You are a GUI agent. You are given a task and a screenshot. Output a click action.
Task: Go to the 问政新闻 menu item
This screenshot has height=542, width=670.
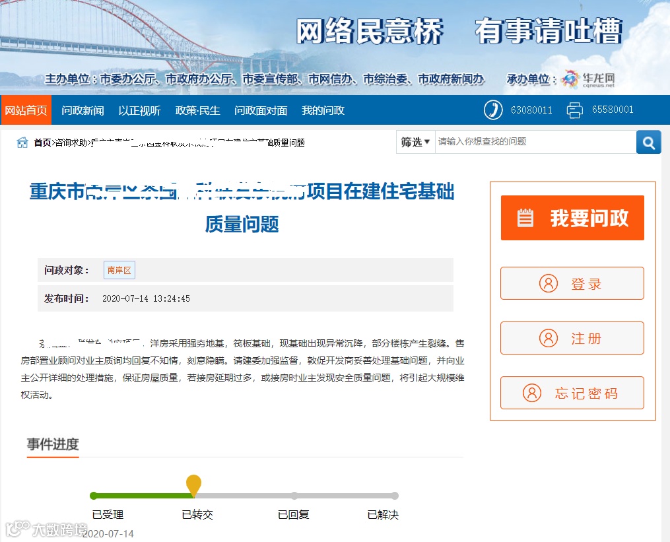[83, 111]
